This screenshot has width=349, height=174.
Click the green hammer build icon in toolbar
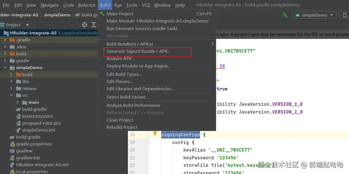tap(285, 15)
